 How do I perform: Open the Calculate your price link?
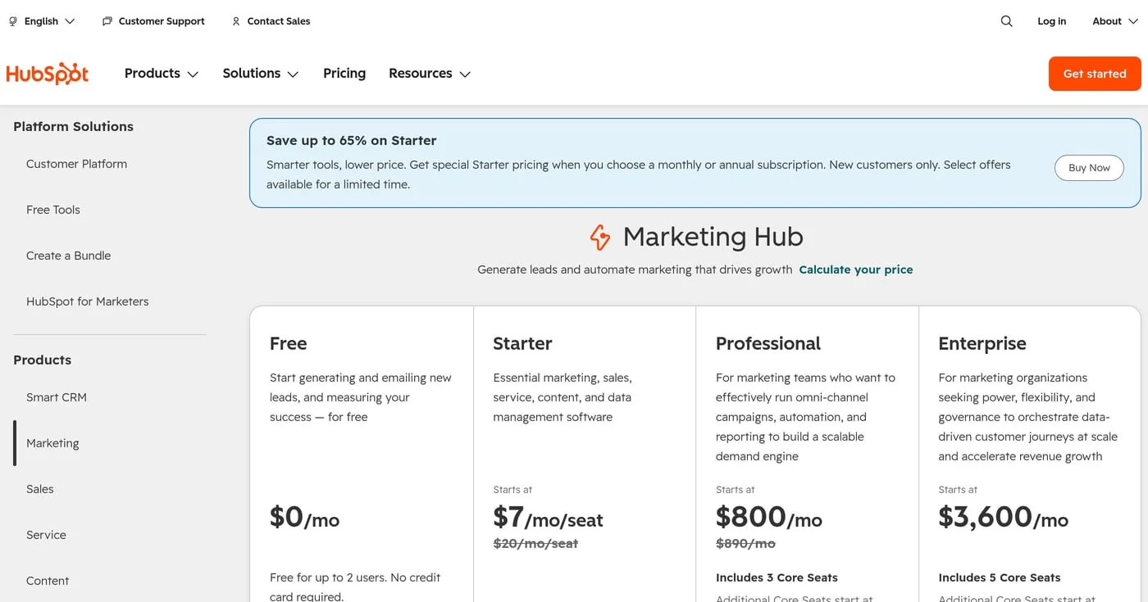click(856, 269)
